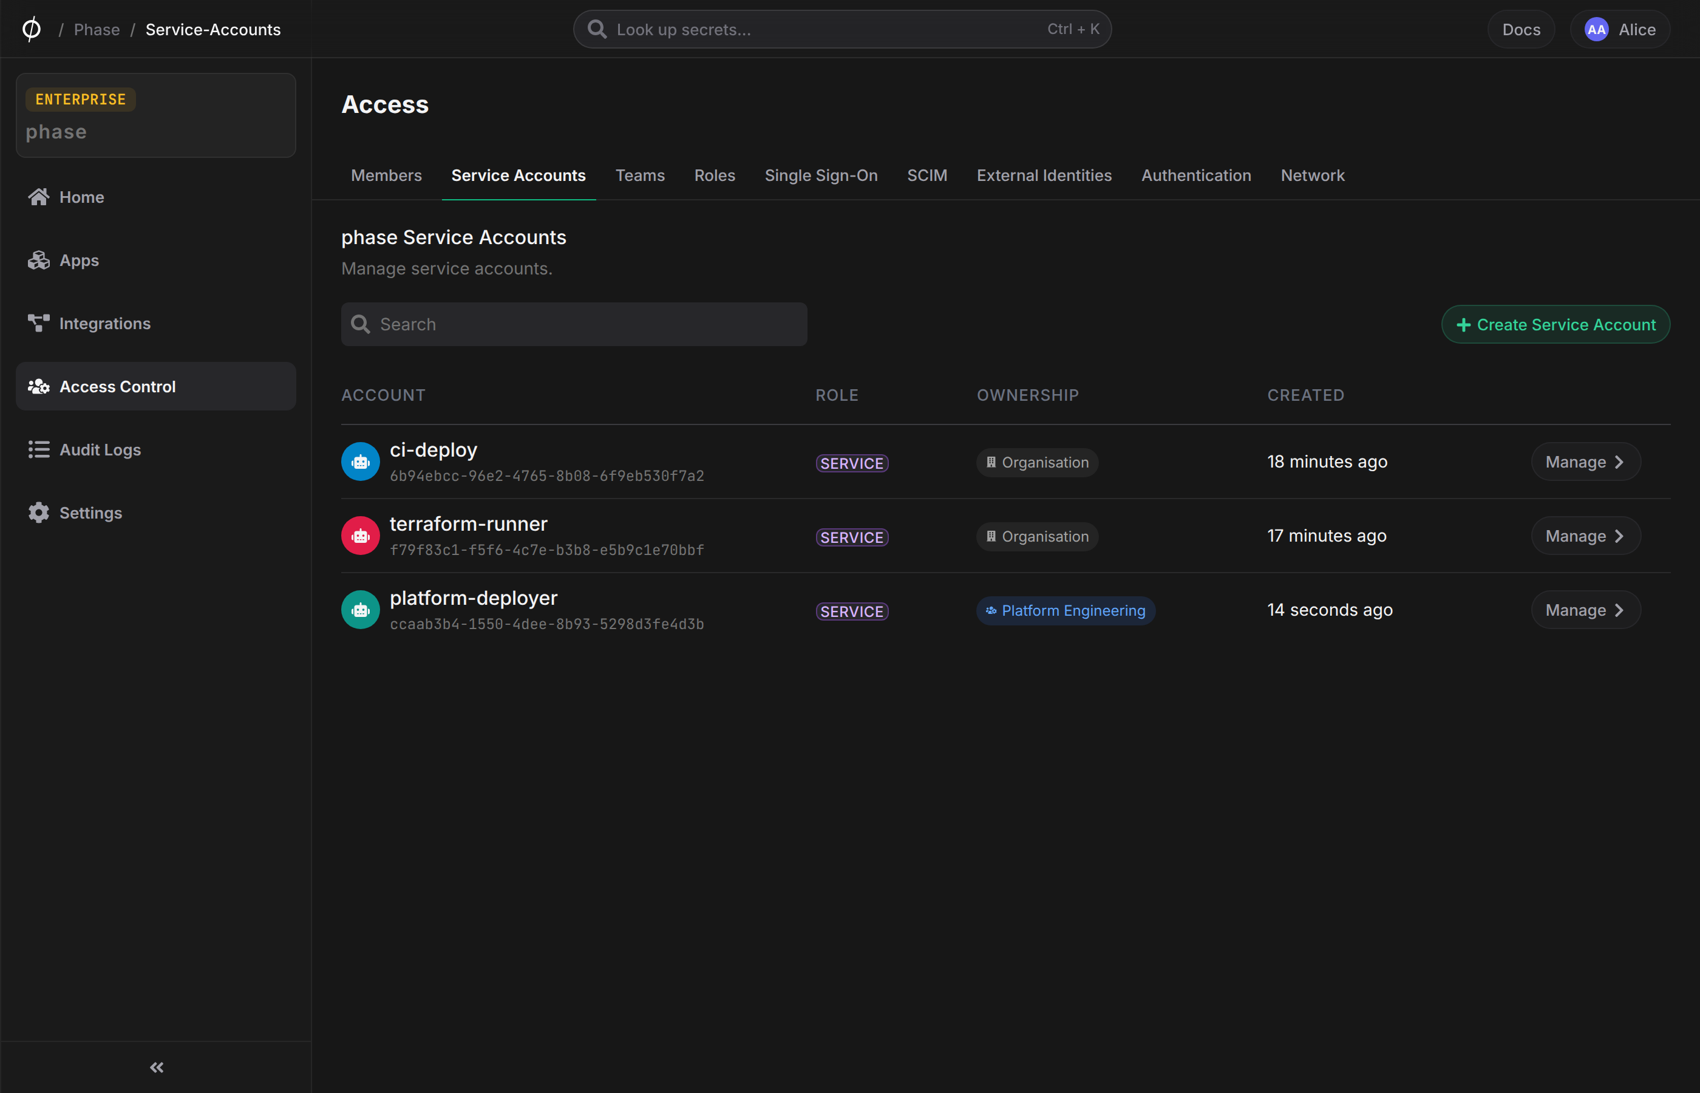Click SERVICE role badge for ci-deploy
1700x1093 pixels.
pyautogui.click(x=851, y=463)
